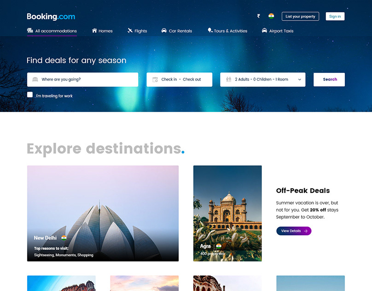Click the bed icon in destination field
Screen dimensions: 372x291
coord(35,79)
